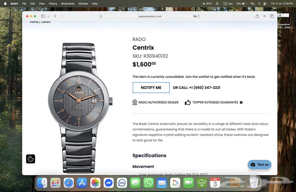Expand the sidebar dropdown chevron

click(x=49, y=16)
